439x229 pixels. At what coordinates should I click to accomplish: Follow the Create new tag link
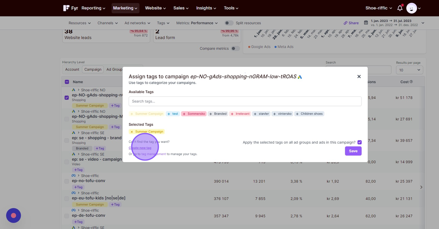coord(140,148)
